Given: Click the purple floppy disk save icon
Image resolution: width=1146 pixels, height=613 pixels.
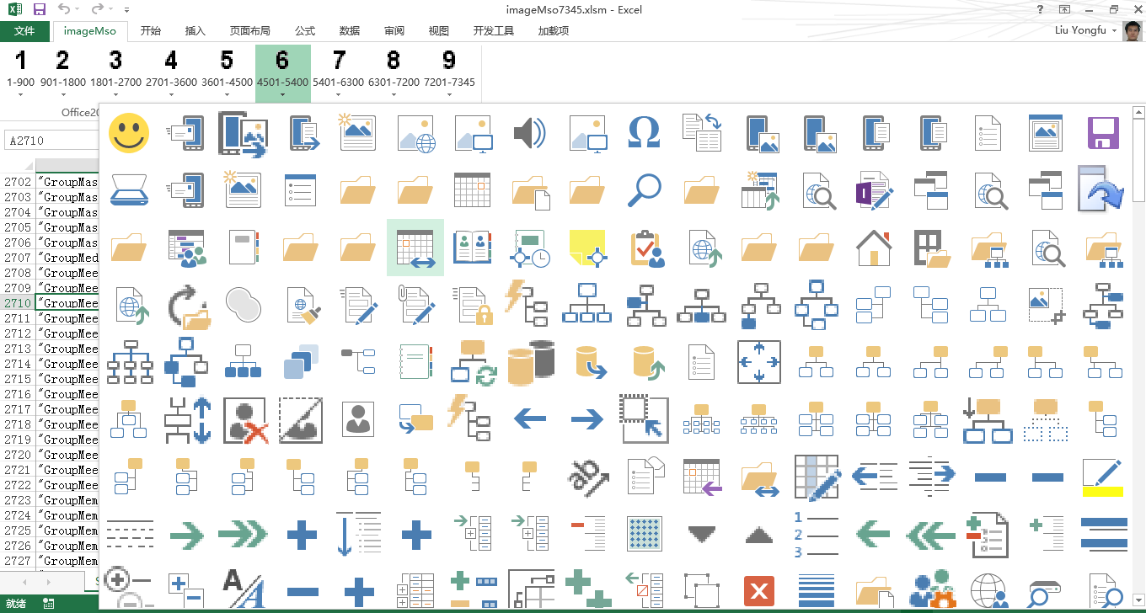Looking at the screenshot, I should click(x=1103, y=133).
